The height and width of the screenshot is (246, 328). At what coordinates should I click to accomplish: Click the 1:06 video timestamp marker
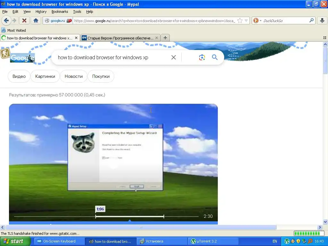coord(100,209)
